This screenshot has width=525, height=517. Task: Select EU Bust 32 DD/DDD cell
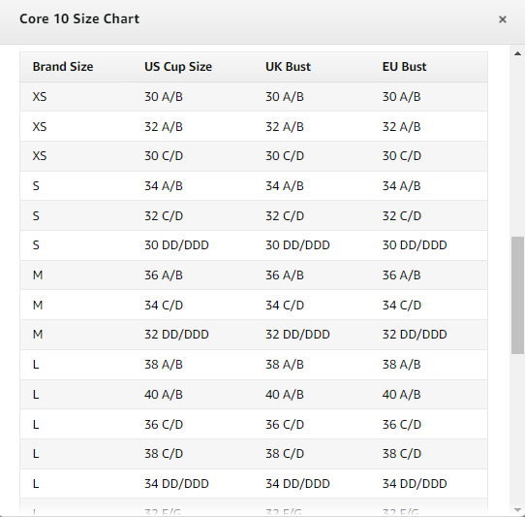coord(415,335)
